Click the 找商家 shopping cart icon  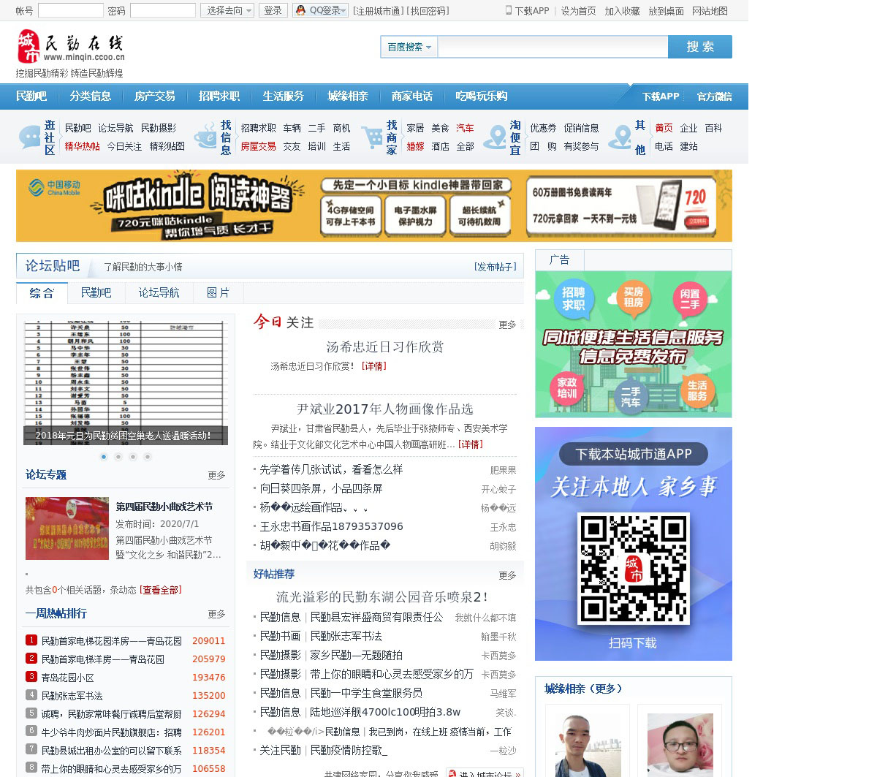(x=372, y=137)
